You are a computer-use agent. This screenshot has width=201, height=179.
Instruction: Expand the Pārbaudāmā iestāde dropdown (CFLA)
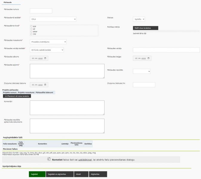click(x=53, y=19)
